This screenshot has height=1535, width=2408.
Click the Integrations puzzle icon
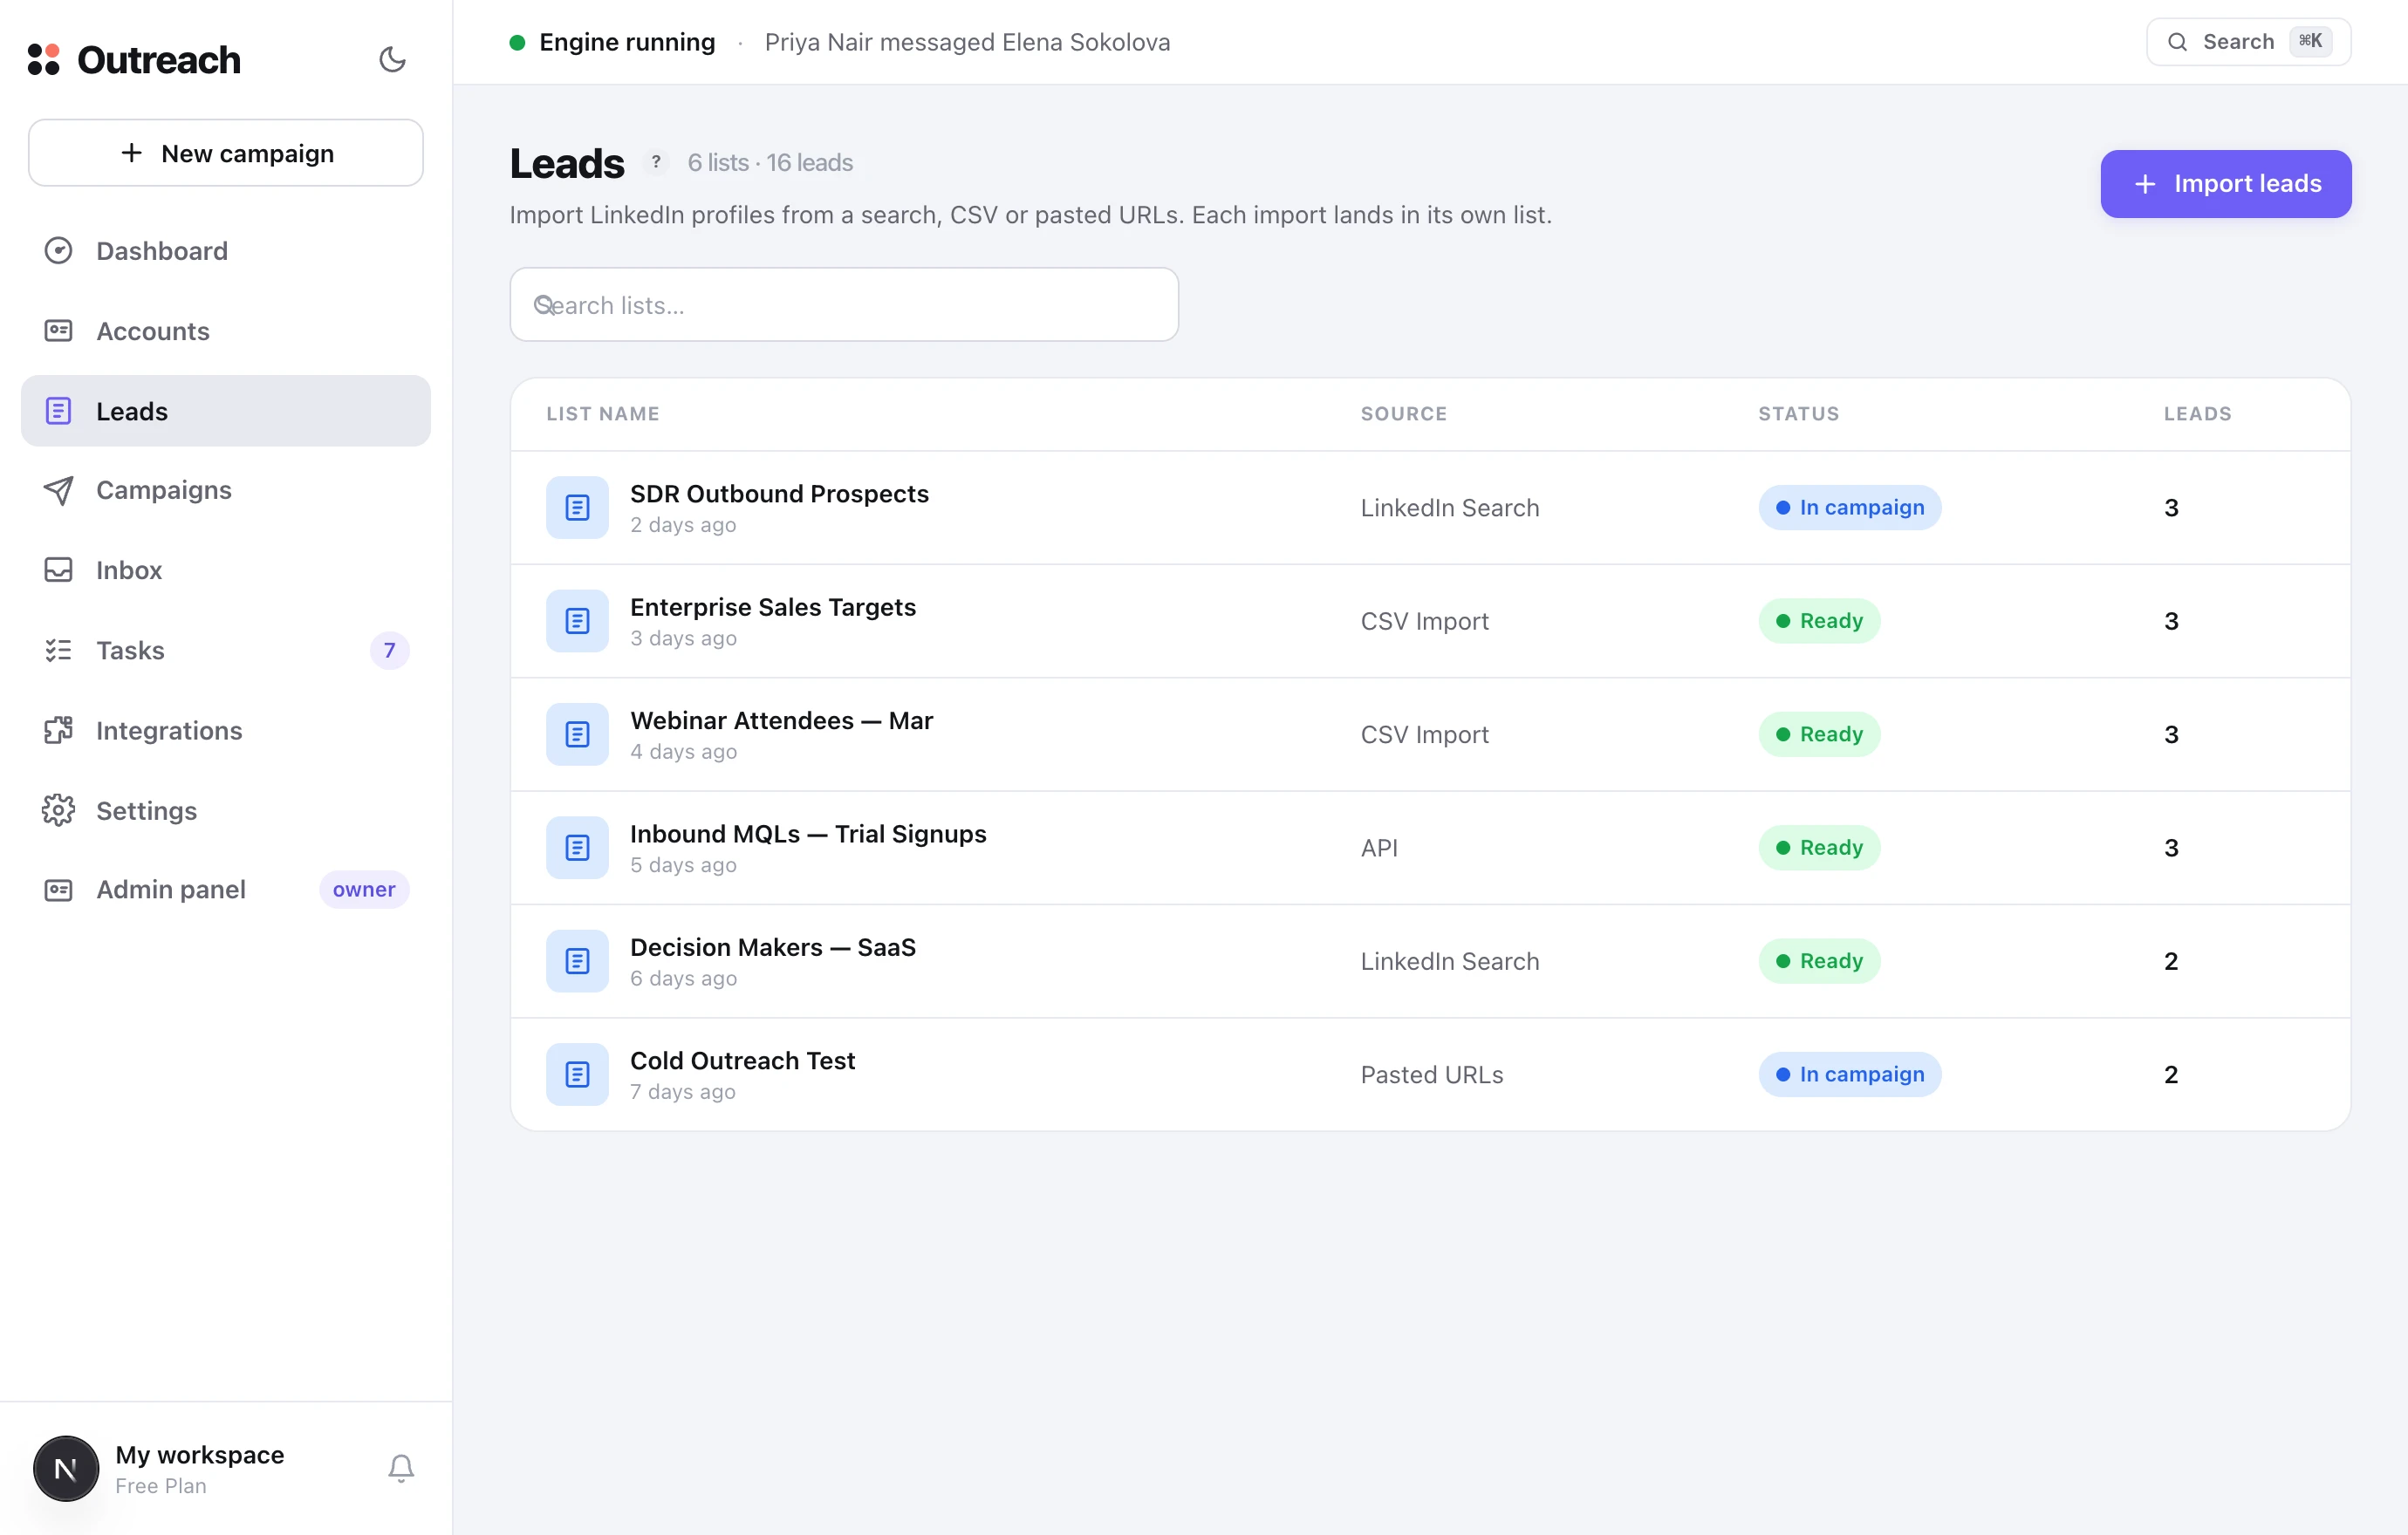coord(58,731)
